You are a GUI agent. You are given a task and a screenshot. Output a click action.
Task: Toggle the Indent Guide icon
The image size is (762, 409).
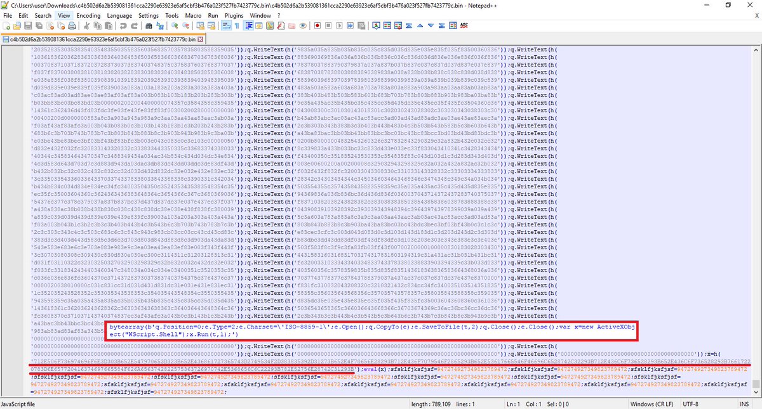point(249,25)
